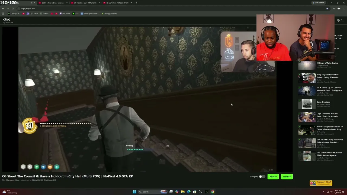Open the new tab plus button
Screen dimensions: 347x195
click(136, 3)
